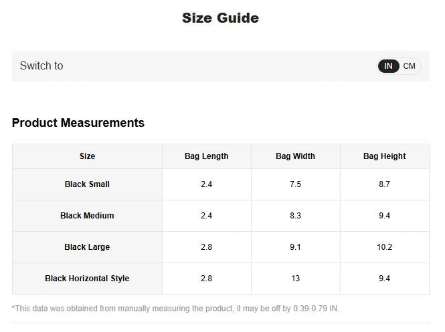Click the Black Small row label
Screen dimensions: 445x332
click(x=87, y=184)
